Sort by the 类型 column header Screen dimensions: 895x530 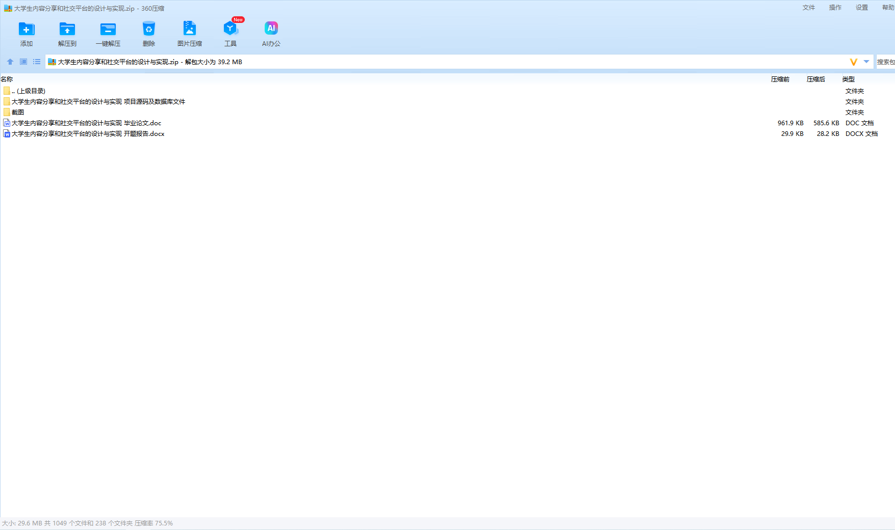click(x=849, y=79)
